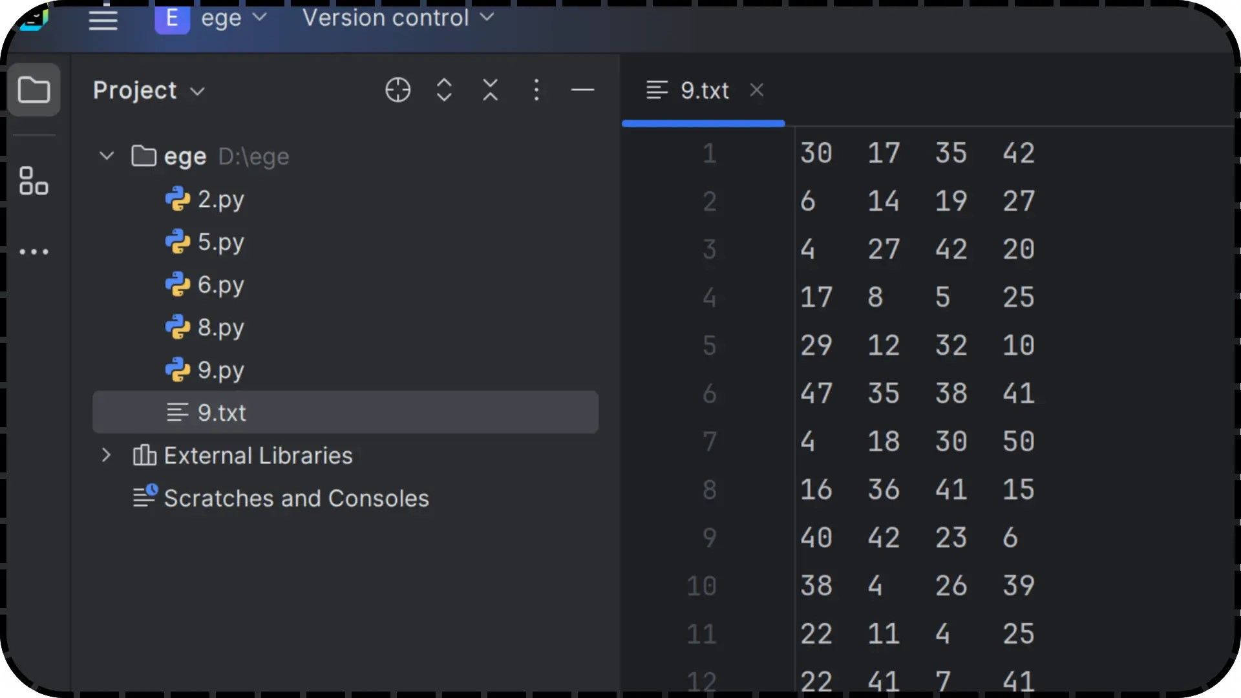The image size is (1241, 698).
Task: Open the Project tool window folder icon
Action: coord(34,90)
